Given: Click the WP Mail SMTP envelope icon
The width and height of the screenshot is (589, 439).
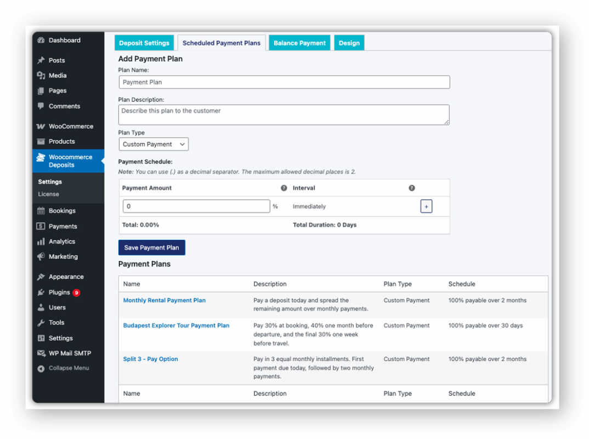Looking at the screenshot, I should tap(41, 353).
